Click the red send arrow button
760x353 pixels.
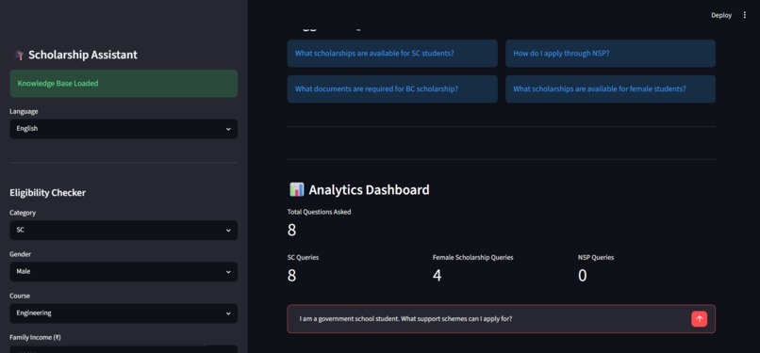tap(699, 319)
